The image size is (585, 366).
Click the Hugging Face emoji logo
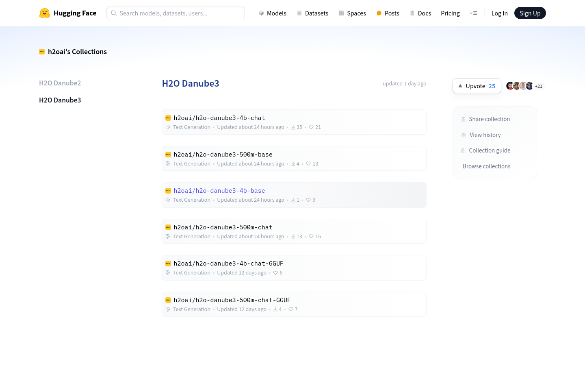click(x=45, y=13)
